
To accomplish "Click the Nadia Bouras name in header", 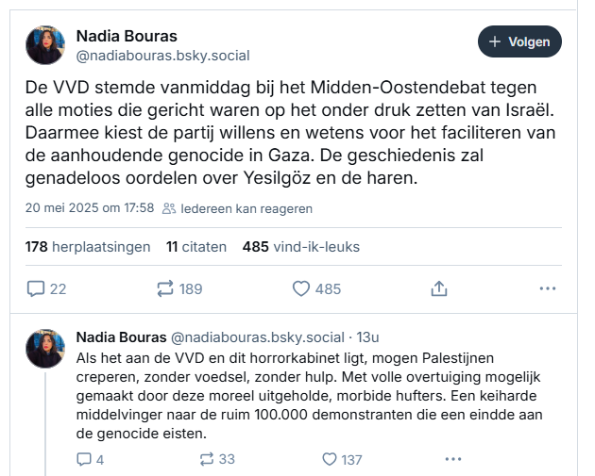I will pos(127,36).
